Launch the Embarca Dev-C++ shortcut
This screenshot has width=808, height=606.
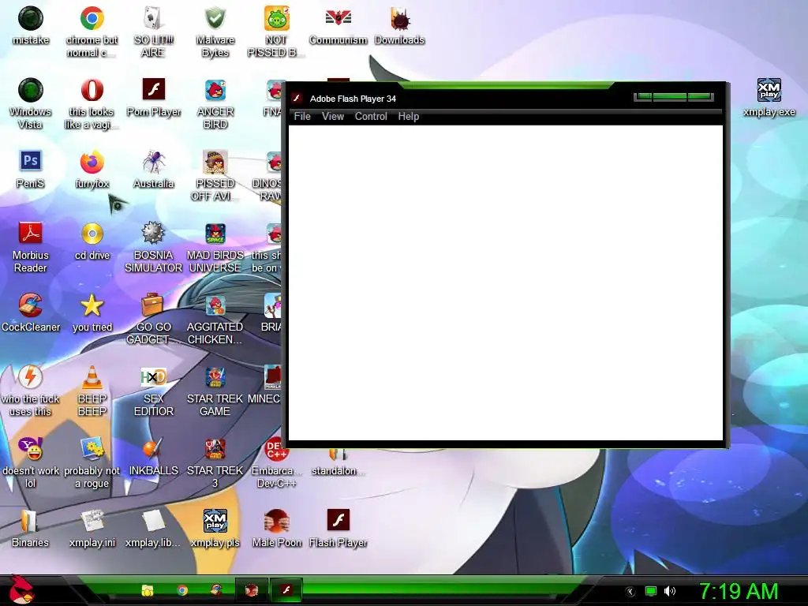click(276, 462)
